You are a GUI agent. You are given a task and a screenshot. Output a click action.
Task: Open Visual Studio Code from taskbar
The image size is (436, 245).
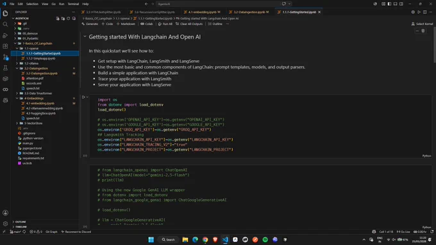click(225, 239)
